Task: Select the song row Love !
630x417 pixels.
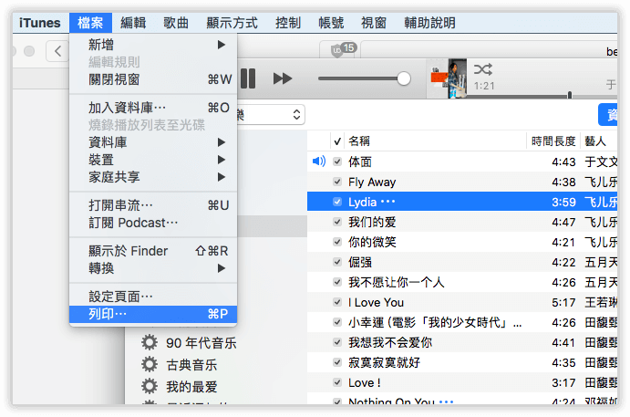Action: tap(462, 383)
